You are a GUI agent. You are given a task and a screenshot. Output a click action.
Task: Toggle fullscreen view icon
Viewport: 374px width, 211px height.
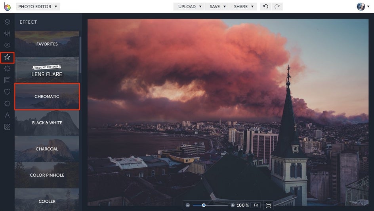(268, 205)
